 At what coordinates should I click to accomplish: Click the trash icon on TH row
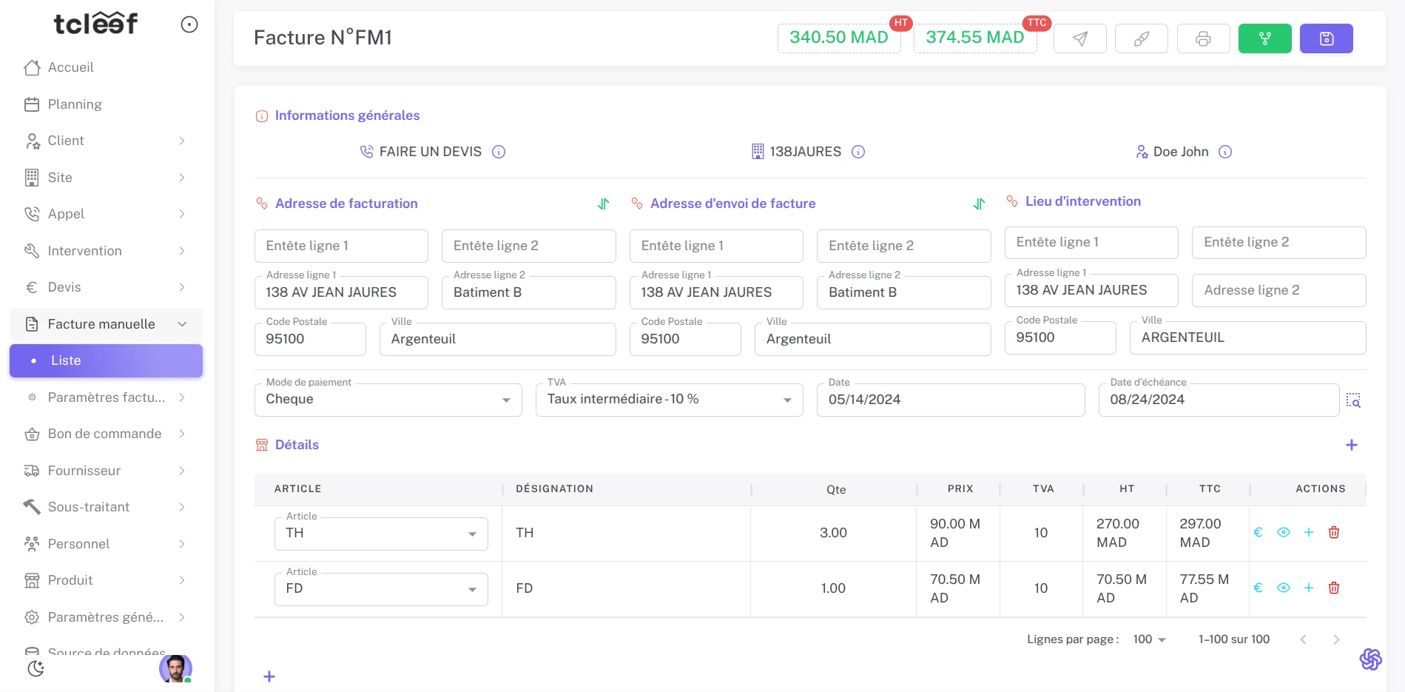tap(1334, 533)
